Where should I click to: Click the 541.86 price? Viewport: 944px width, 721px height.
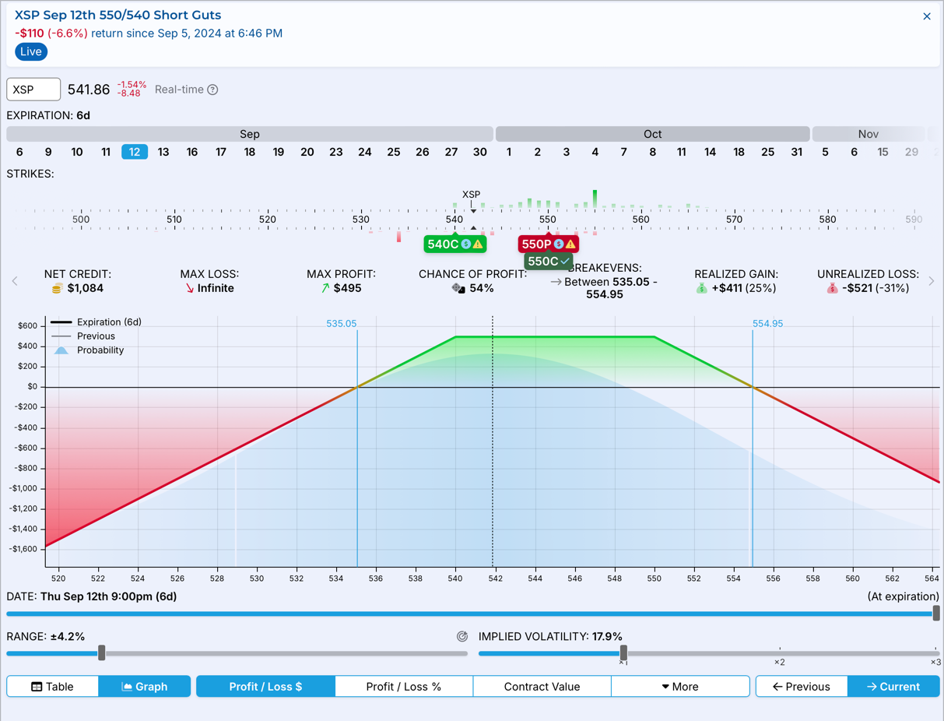click(x=89, y=90)
